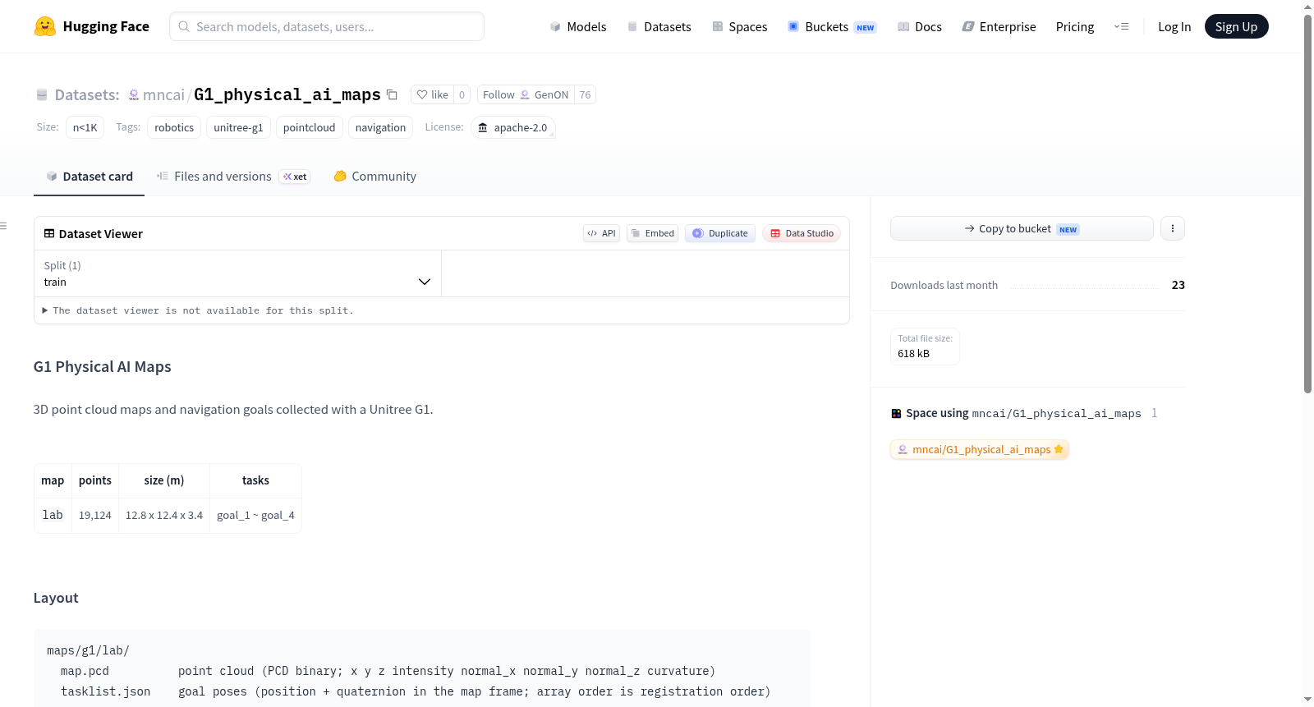Click the downloads last month value '23'
Screen dimensions: 1314x707
click(x=1178, y=285)
